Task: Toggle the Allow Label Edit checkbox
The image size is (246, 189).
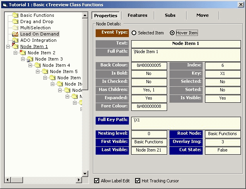Action: 97,180
